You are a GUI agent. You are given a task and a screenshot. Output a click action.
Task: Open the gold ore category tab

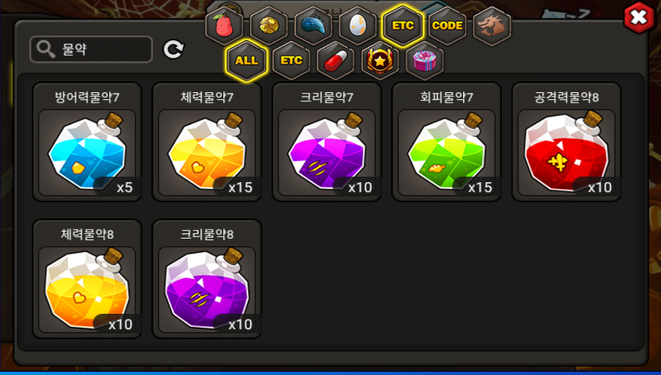[x=269, y=26]
